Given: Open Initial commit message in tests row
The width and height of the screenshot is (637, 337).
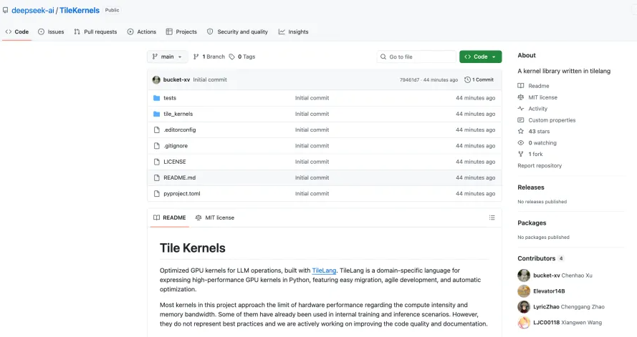Looking at the screenshot, I should [x=312, y=98].
